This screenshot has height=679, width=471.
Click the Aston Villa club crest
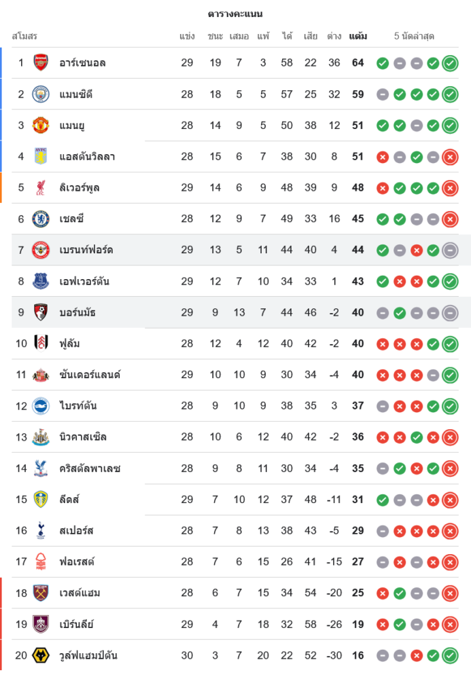pos(41,157)
